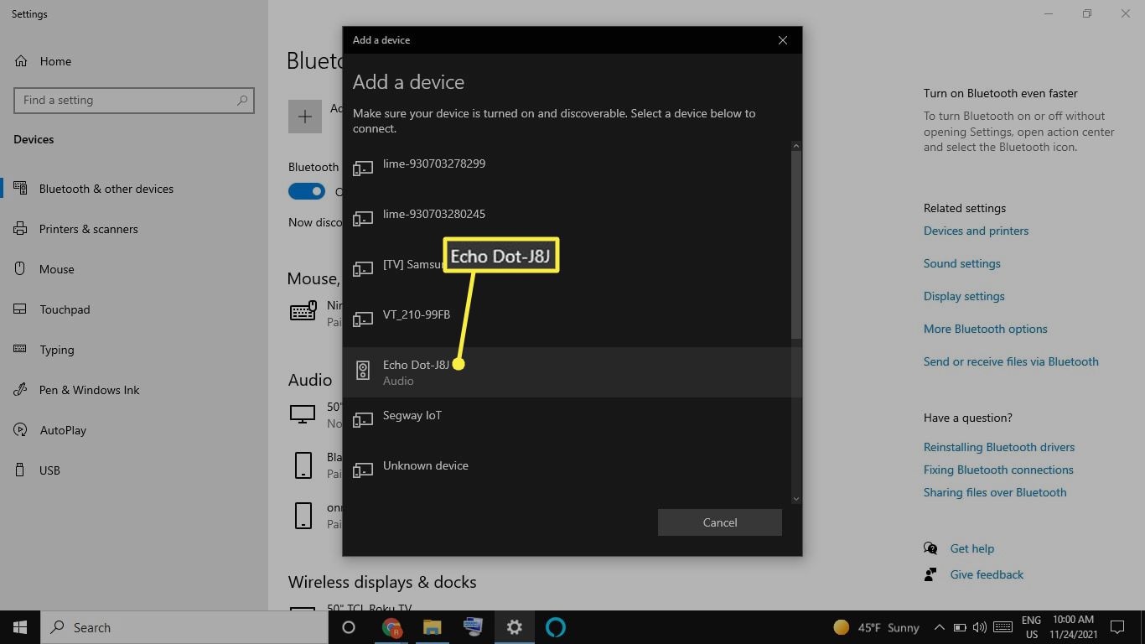Open Typing settings
This screenshot has width=1145, height=644.
134,350
